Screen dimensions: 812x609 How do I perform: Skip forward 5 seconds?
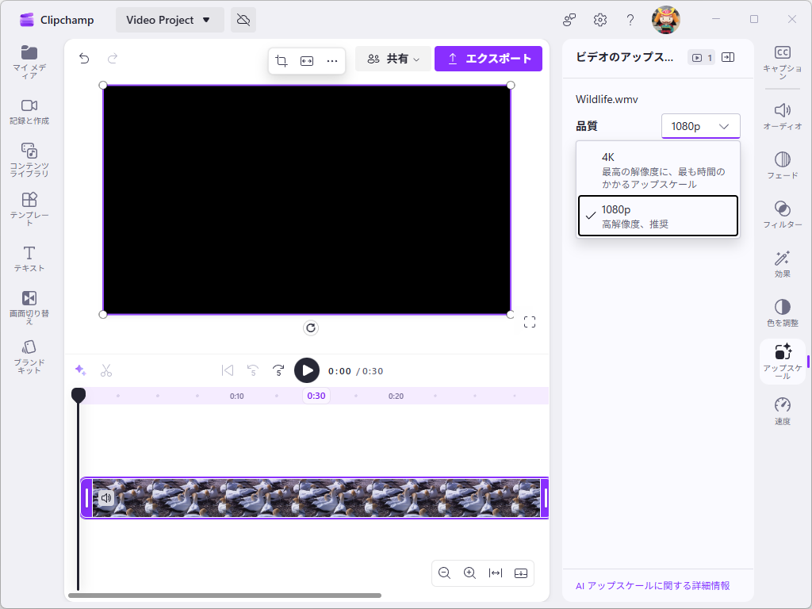(x=278, y=371)
